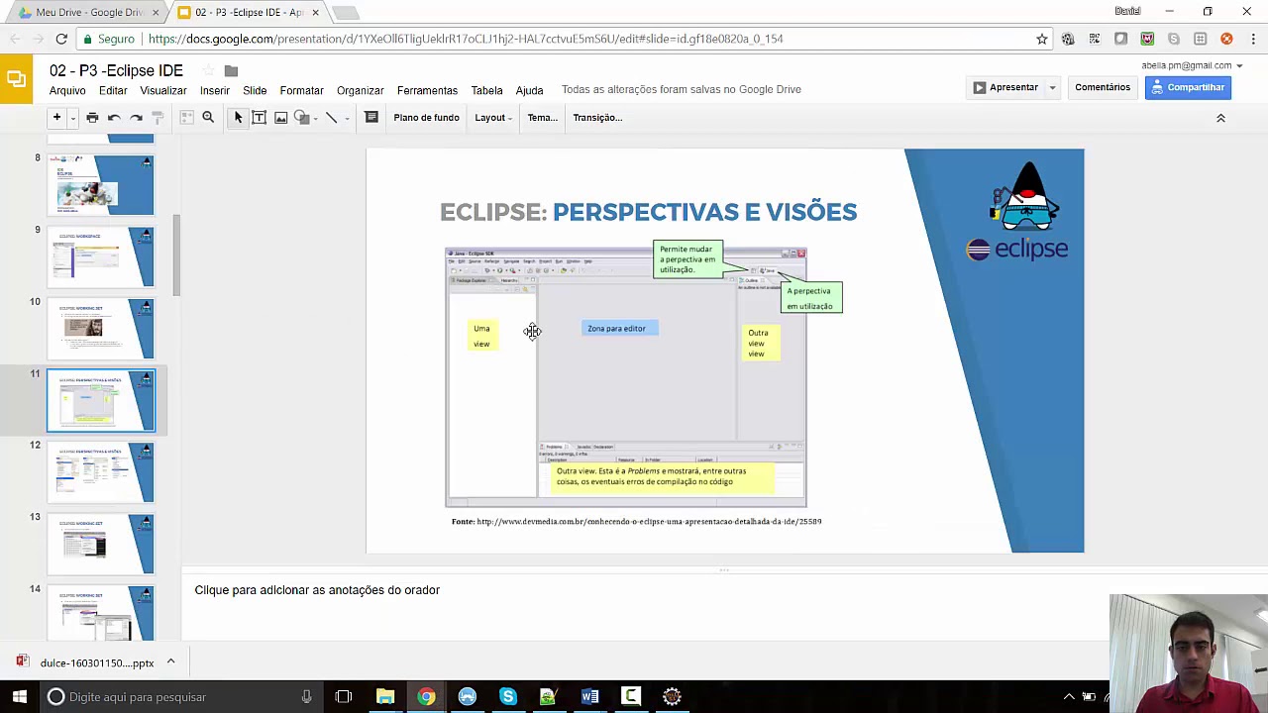Select slide 12 thumbnail in the filmstrip

tap(101, 472)
